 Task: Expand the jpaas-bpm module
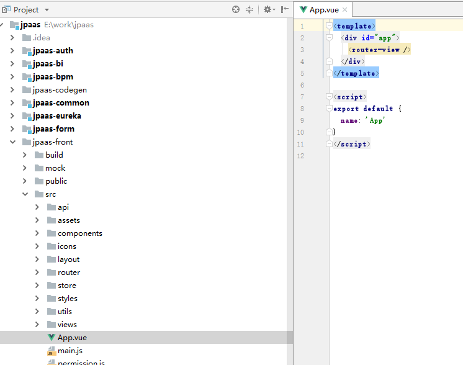tap(12, 76)
